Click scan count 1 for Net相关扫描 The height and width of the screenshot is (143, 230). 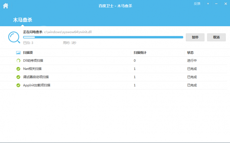pos(135,69)
